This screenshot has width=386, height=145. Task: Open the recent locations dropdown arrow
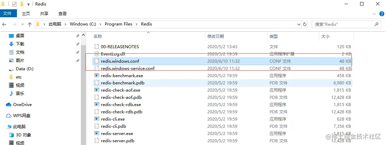point(23,24)
